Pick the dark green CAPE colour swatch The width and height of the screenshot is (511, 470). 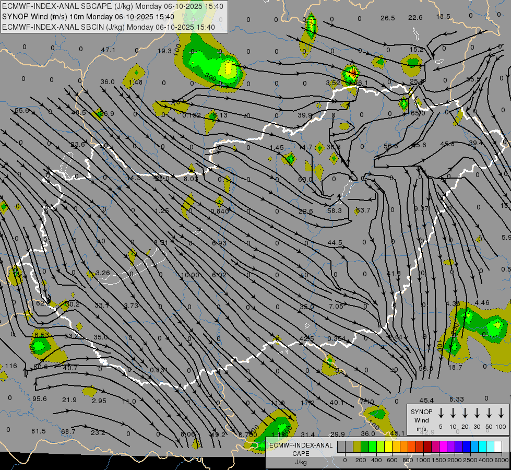(x=365, y=447)
